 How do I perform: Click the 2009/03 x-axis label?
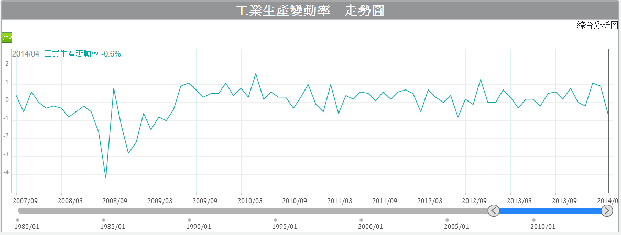(x=160, y=200)
